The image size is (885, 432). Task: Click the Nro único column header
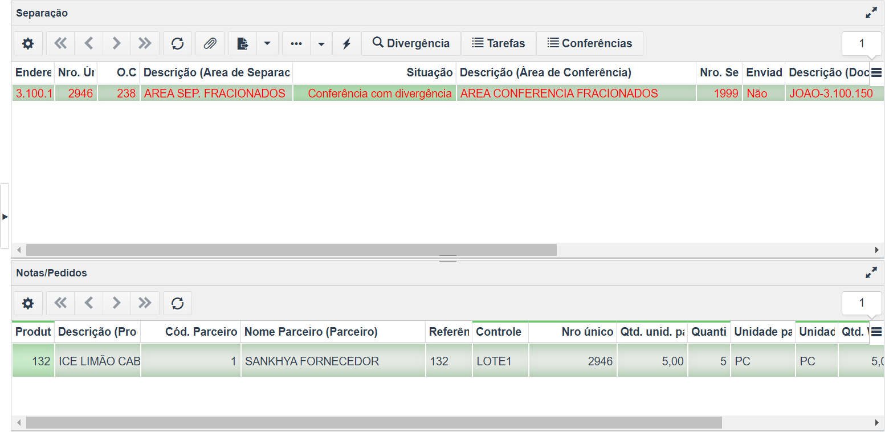tap(573, 332)
